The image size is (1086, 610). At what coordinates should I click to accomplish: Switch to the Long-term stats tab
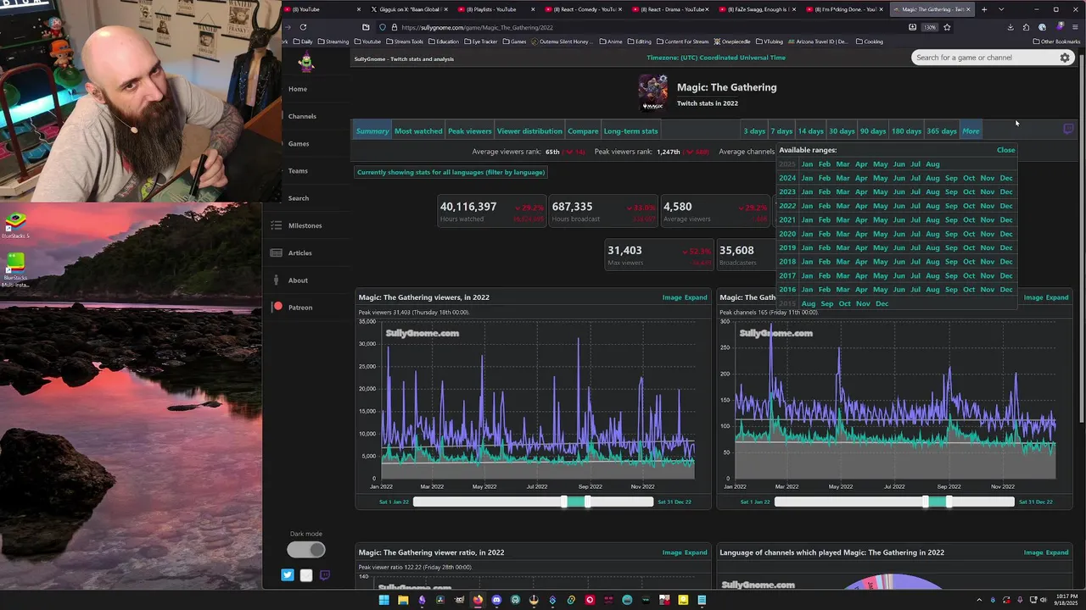[x=630, y=131]
